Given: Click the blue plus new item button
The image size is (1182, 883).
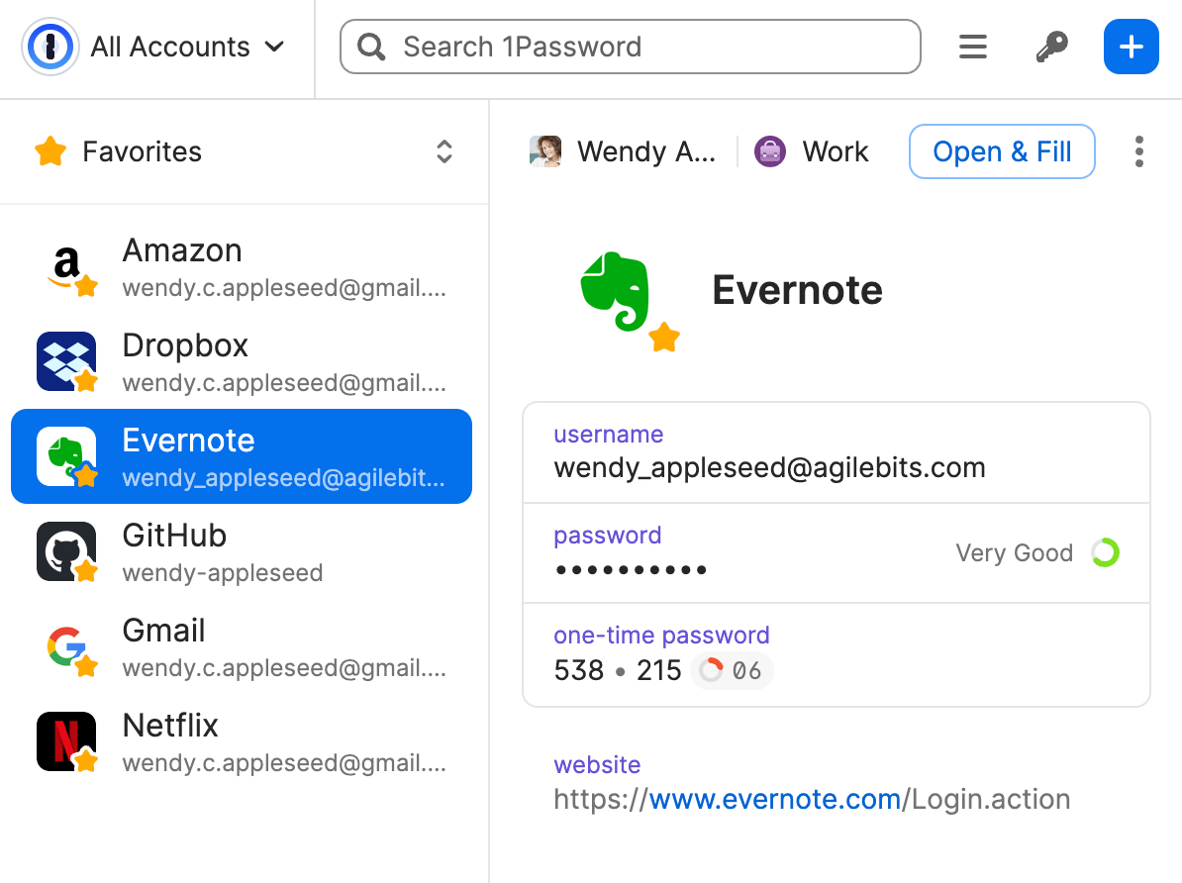Looking at the screenshot, I should tap(1131, 47).
